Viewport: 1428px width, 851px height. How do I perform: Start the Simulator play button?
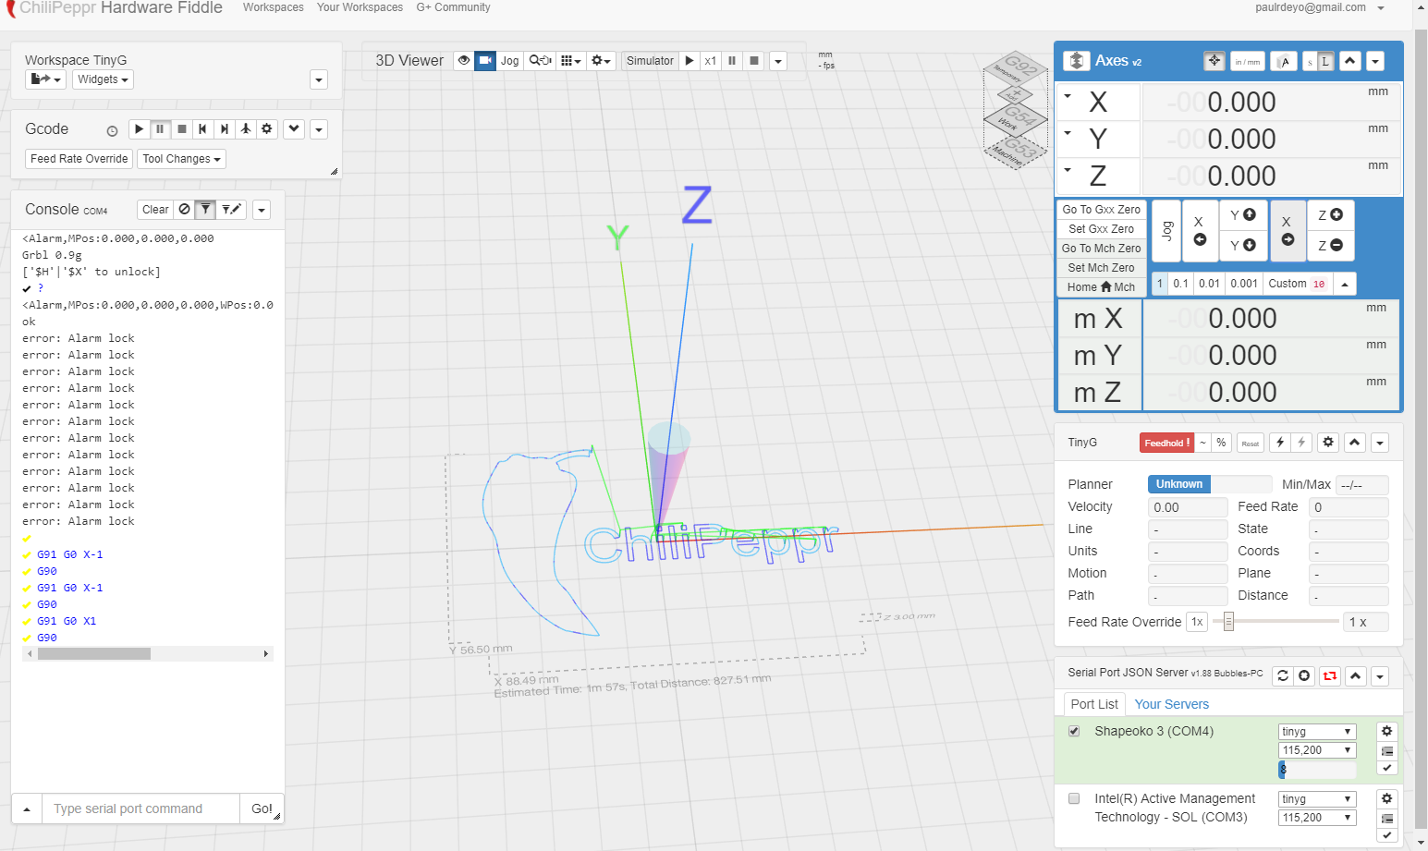point(690,61)
